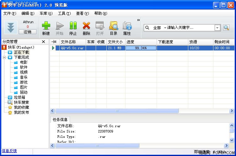236x156 pixels.
Task: Select the QQ-v5.0c.rar download row
Action: click(x=142, y=48)
